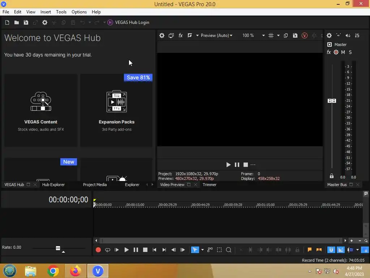Open mixing console sliders icon
Image resolution: width=370 pixels, height=278 pixels.
click(x=357, y=35)
